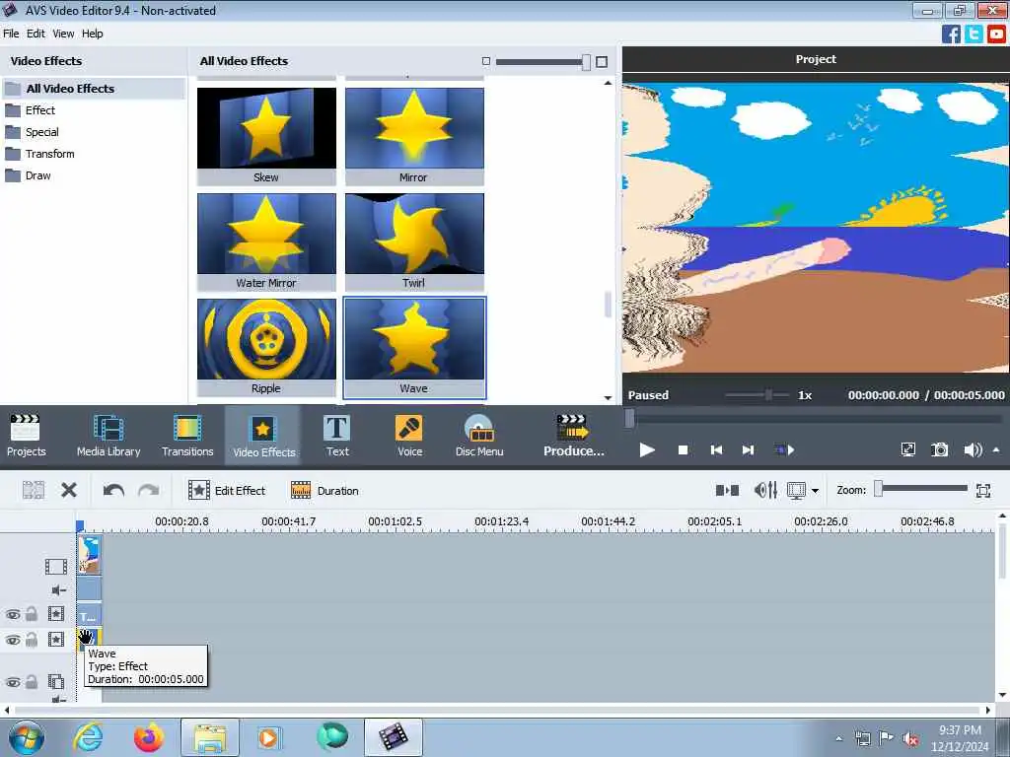Open the Text section
The image size is (1010, 757).
point(337,435)
